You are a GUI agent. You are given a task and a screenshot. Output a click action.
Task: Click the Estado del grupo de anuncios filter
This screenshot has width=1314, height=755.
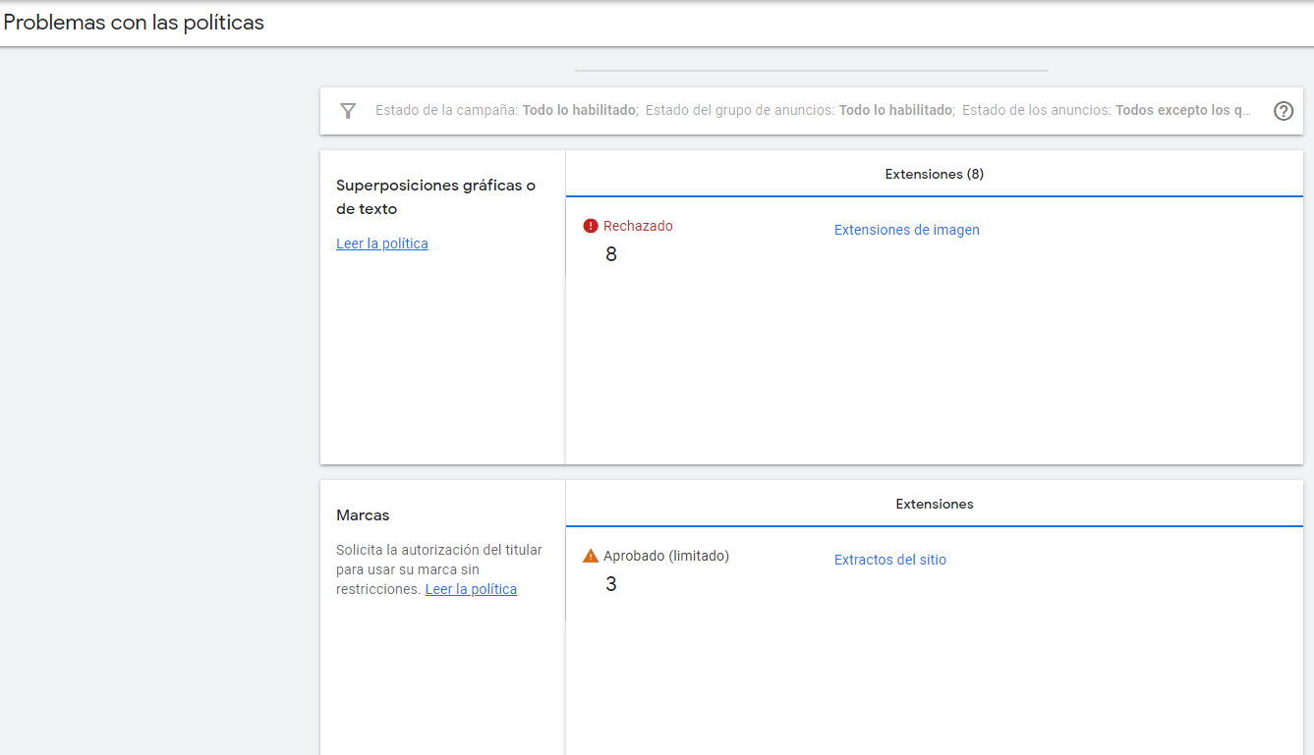pyautogui.click(x=799, y=111)
